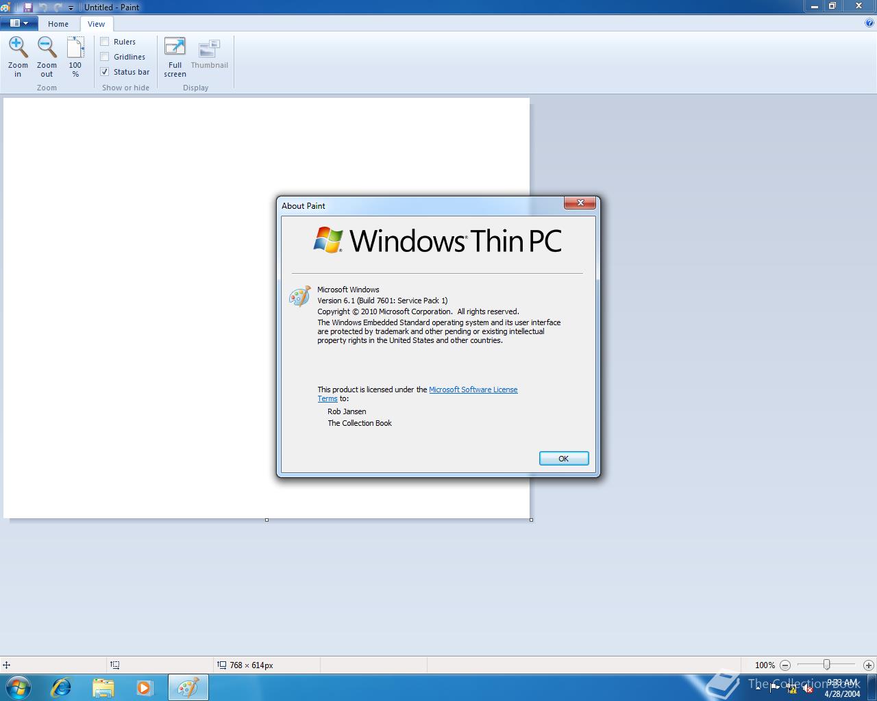This screenshot has width=877, height=701.
Task: Open the Microsoft Software License link
Action: click(x=473, y=390)
